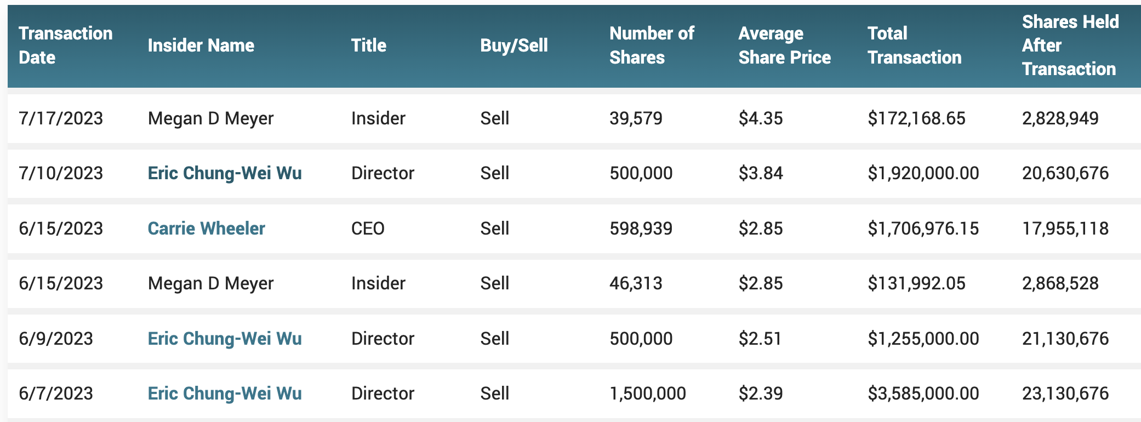
Task: Click the Total Transaction column header
Action: [x=914, y=45]
